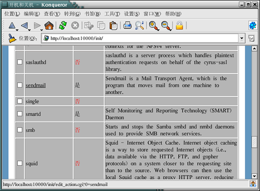Expand the Zoom out dropdown arrow
260x191 pixels.
point(171,30)
